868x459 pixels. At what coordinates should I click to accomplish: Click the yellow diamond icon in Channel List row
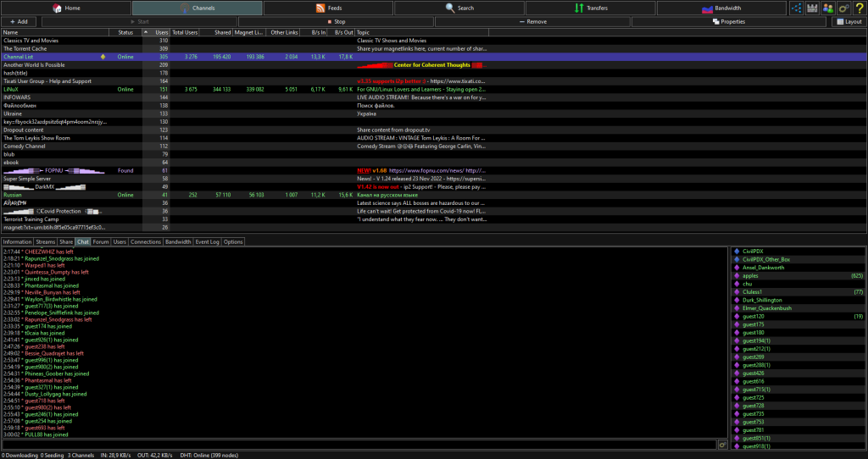pos(103,57)
